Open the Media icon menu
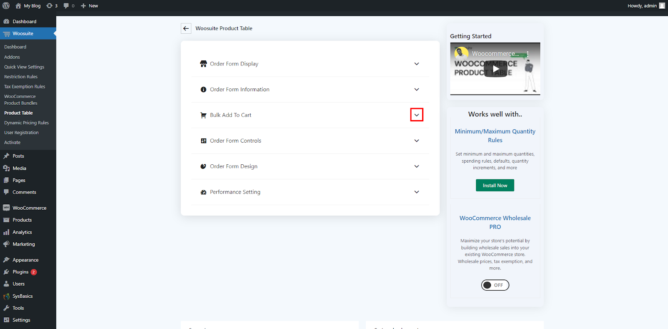668x329 pixels. 6,168
